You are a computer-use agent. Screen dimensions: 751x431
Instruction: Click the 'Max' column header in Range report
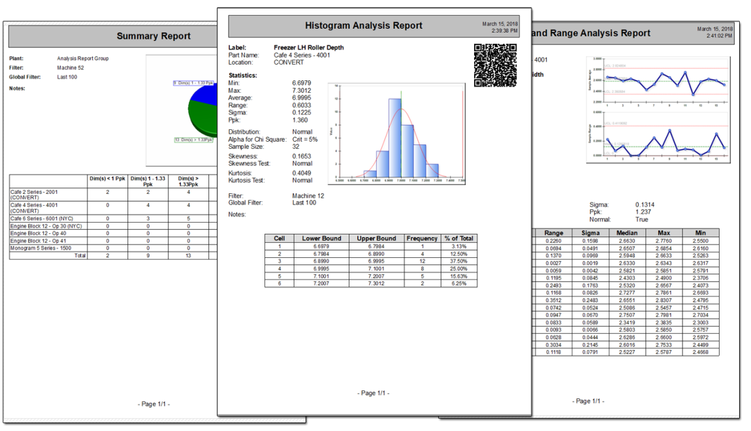(664, 232)
